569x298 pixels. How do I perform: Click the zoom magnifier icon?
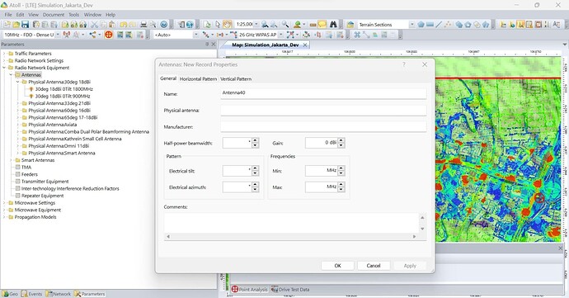click(285, 24)
